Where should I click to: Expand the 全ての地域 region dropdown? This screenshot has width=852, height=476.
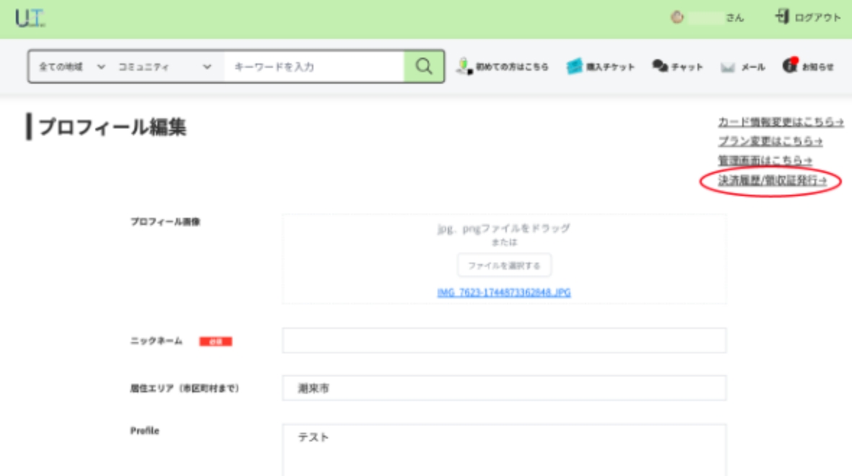[71, 66]
